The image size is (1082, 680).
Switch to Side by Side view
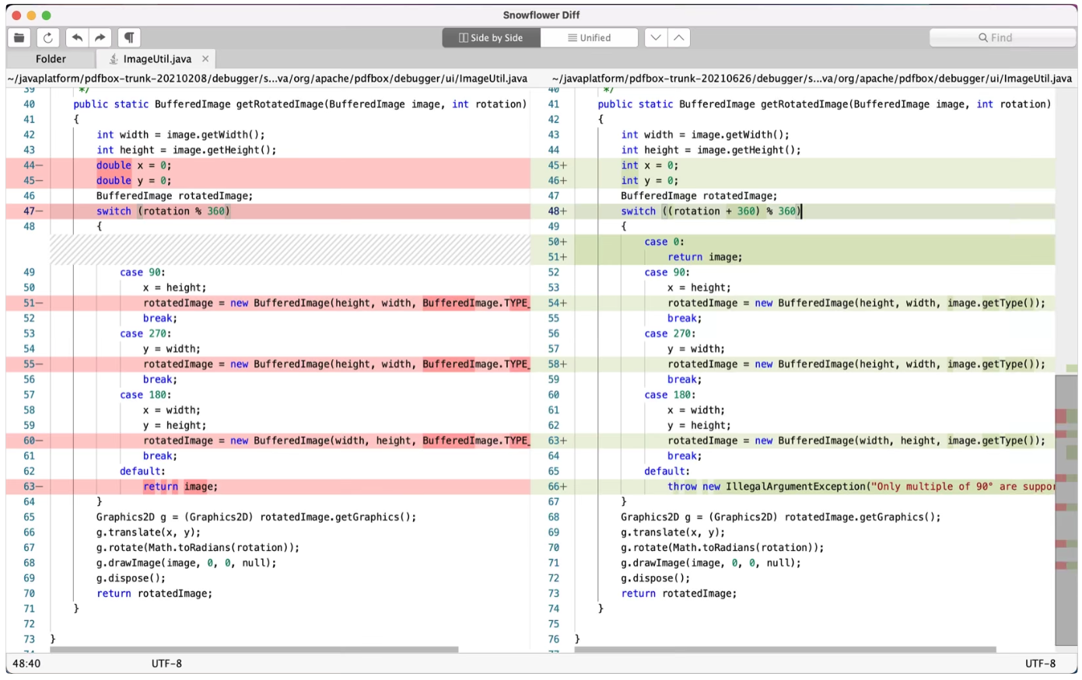(x=492, y=37)
